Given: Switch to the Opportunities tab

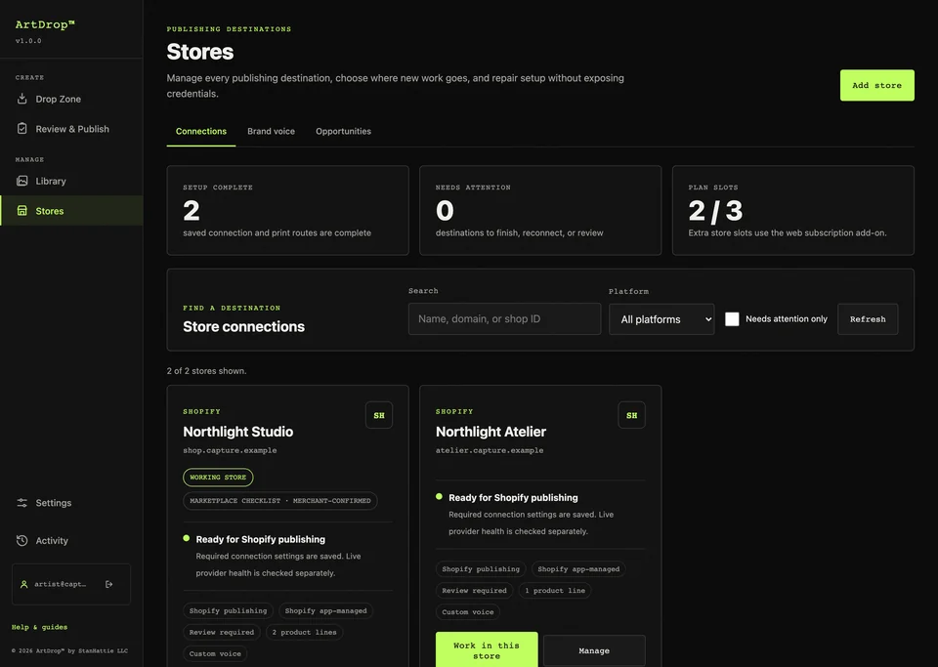Looking at the screenshot, I should click(x=343, y=132).
